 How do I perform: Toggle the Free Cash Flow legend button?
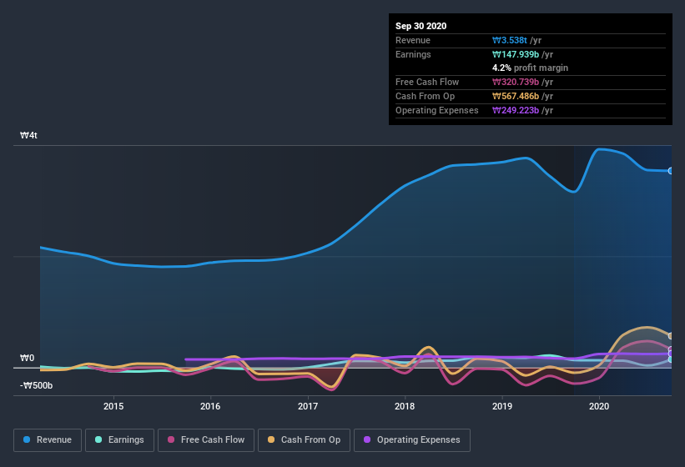pos(206,440)
